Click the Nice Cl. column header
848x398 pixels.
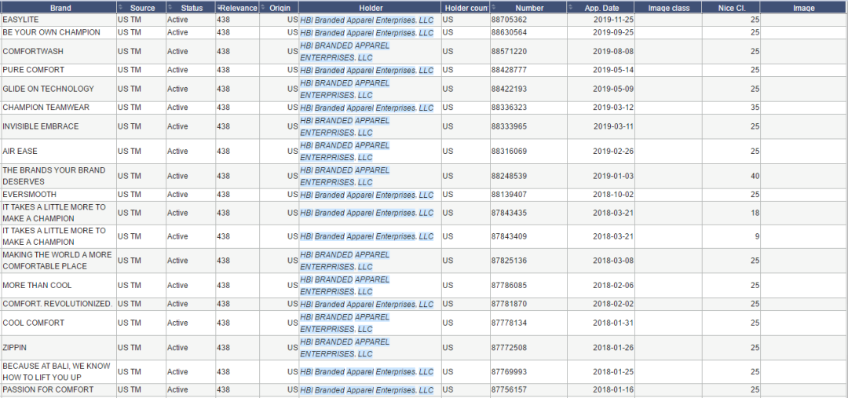(x=731, y=8)
